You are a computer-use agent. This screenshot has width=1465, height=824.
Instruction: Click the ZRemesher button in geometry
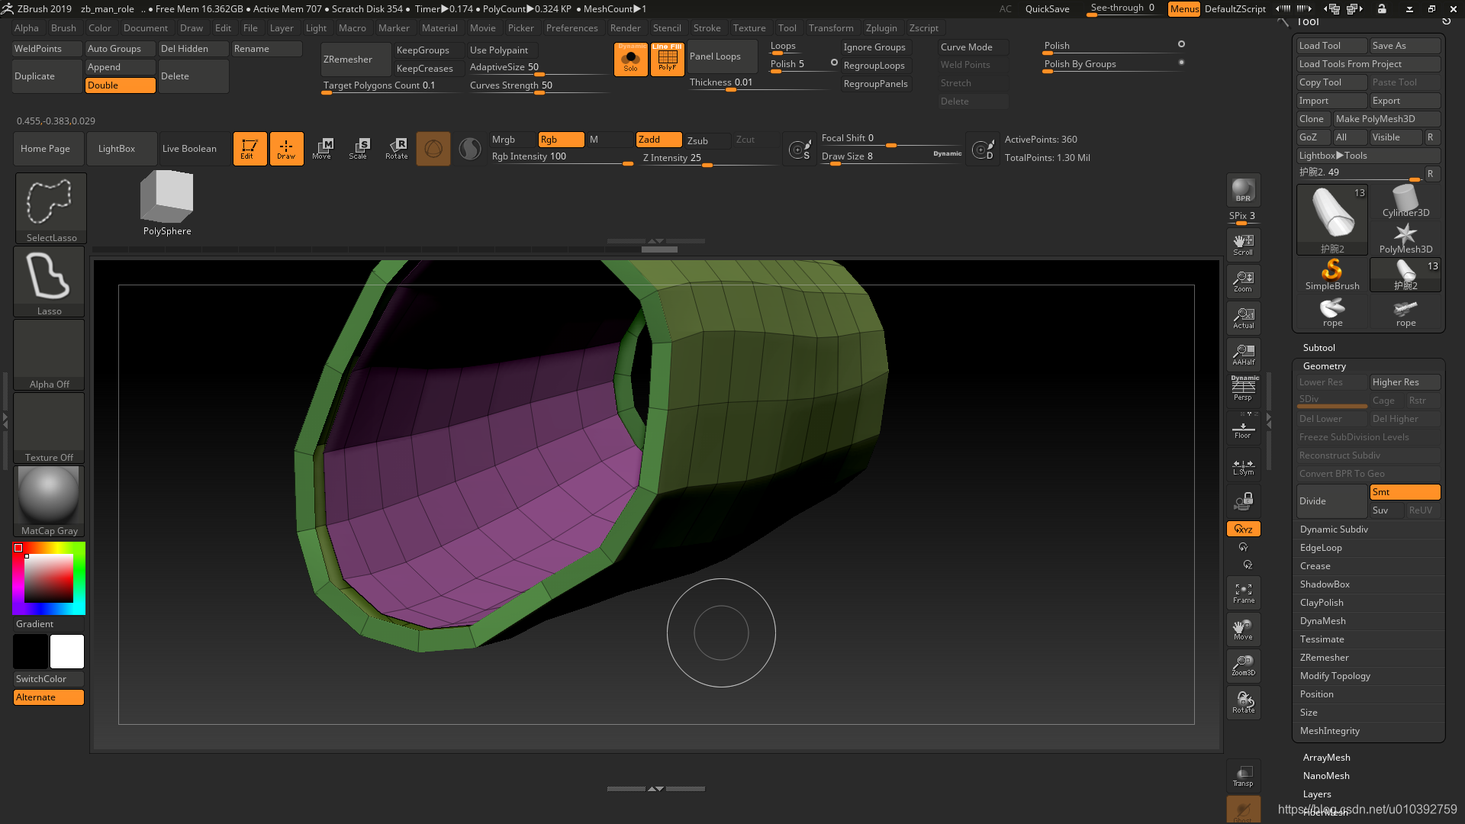click(x=1324, y=657)
